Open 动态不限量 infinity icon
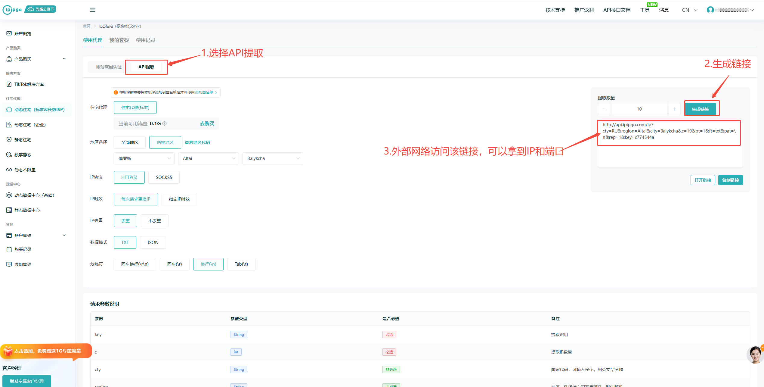The height and width of the screenshot is (387, 764). pyautogui.click(x=9, y=170)
